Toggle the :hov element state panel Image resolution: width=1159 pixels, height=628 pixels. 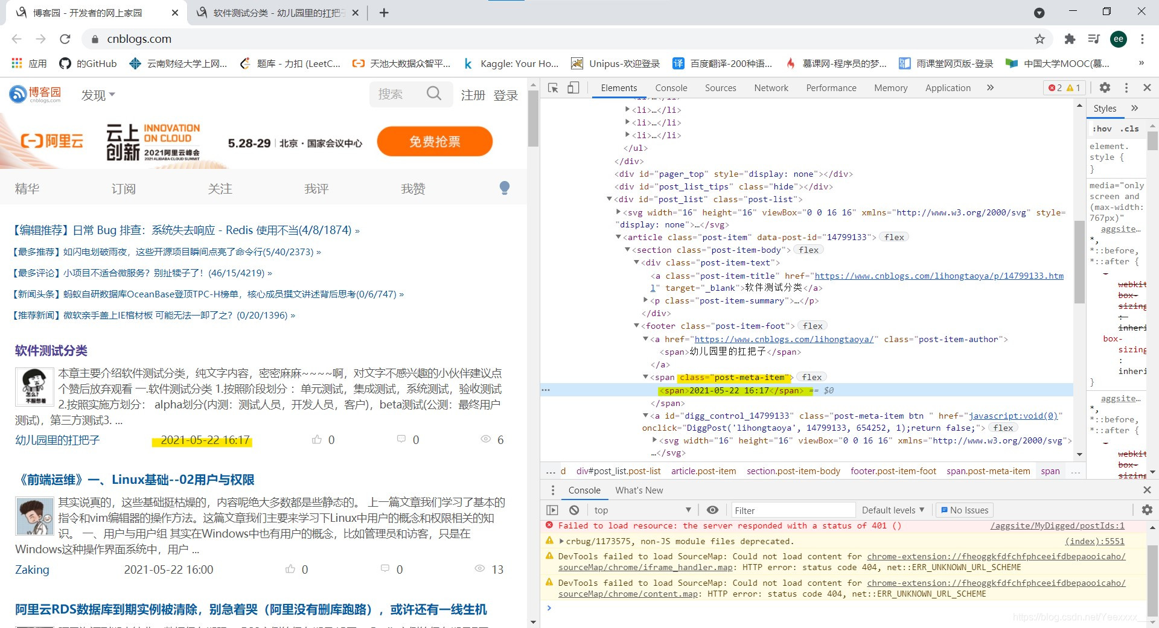pos(1102,128)
